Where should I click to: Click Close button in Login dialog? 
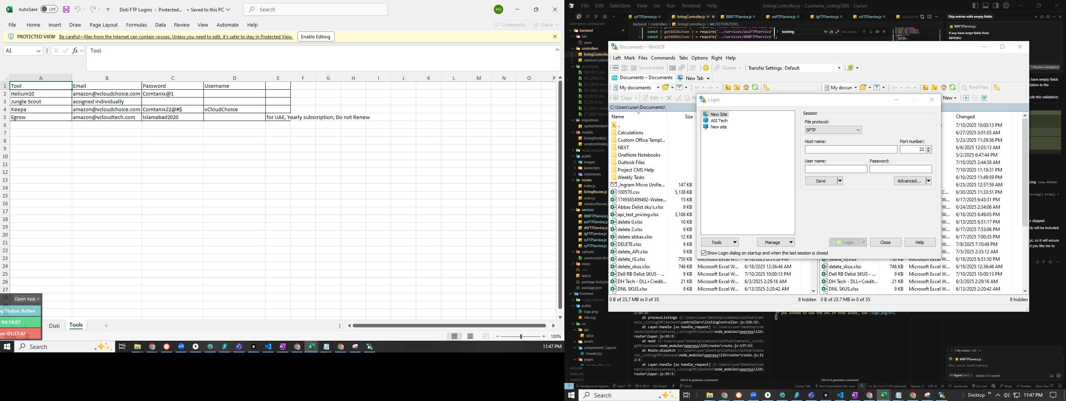pos(886,242)
